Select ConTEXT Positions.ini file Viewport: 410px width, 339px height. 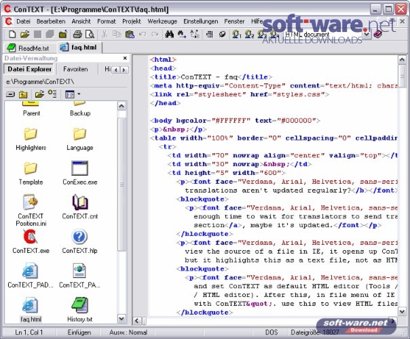click(31, 210)
